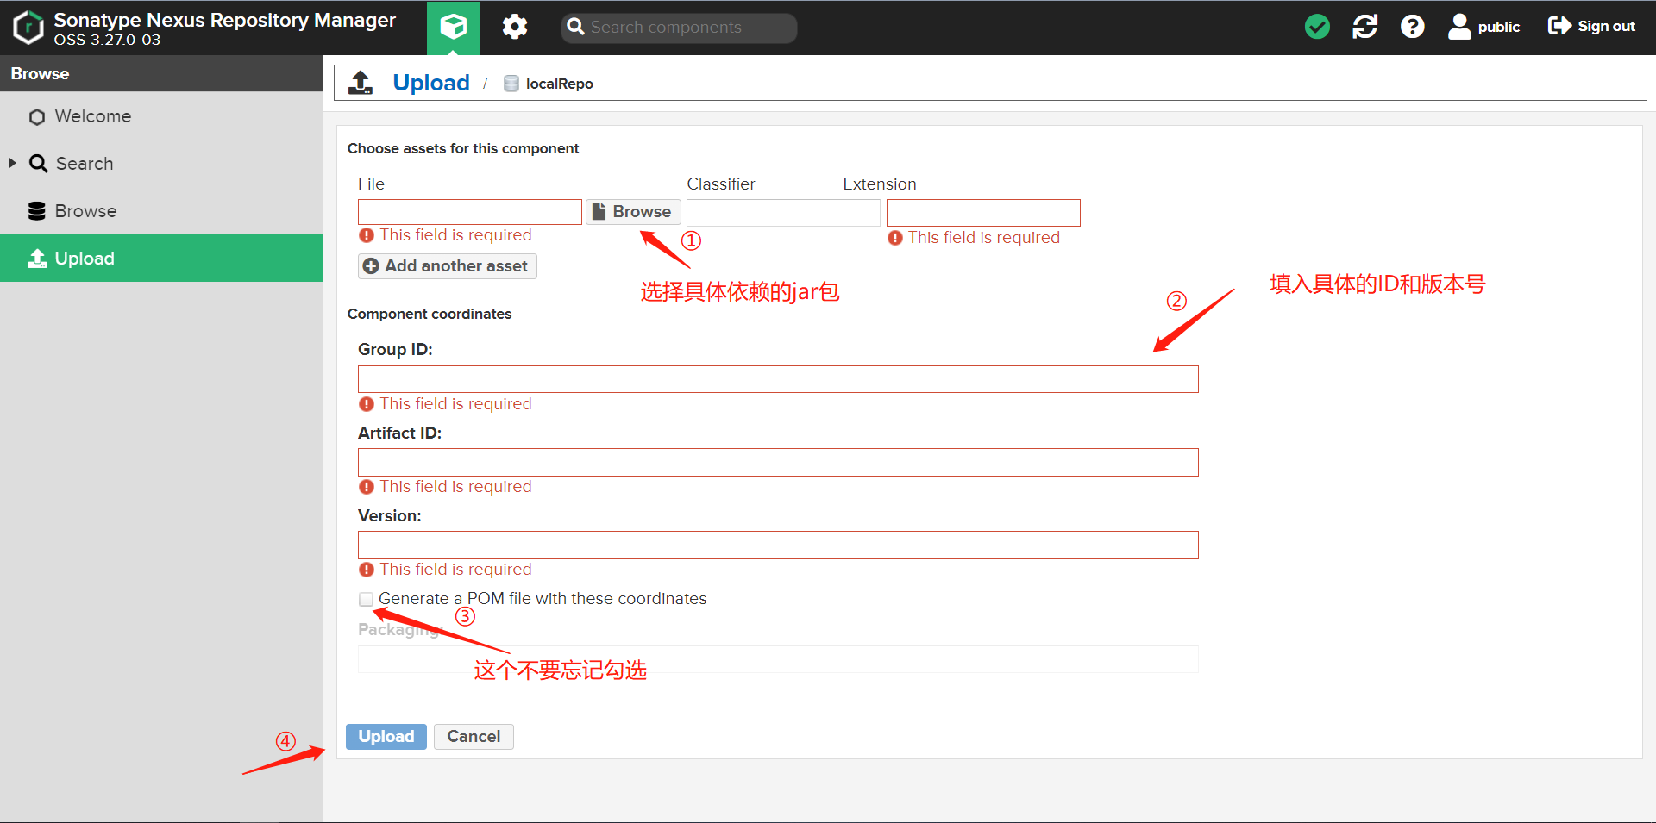Open the public user account menu
Screen dimensions: 1656x823
coord(1483,27)
